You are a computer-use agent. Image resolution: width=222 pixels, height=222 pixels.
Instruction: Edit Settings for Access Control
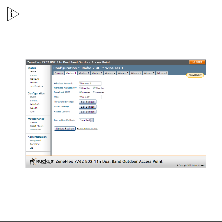click(x=88, y=112)
